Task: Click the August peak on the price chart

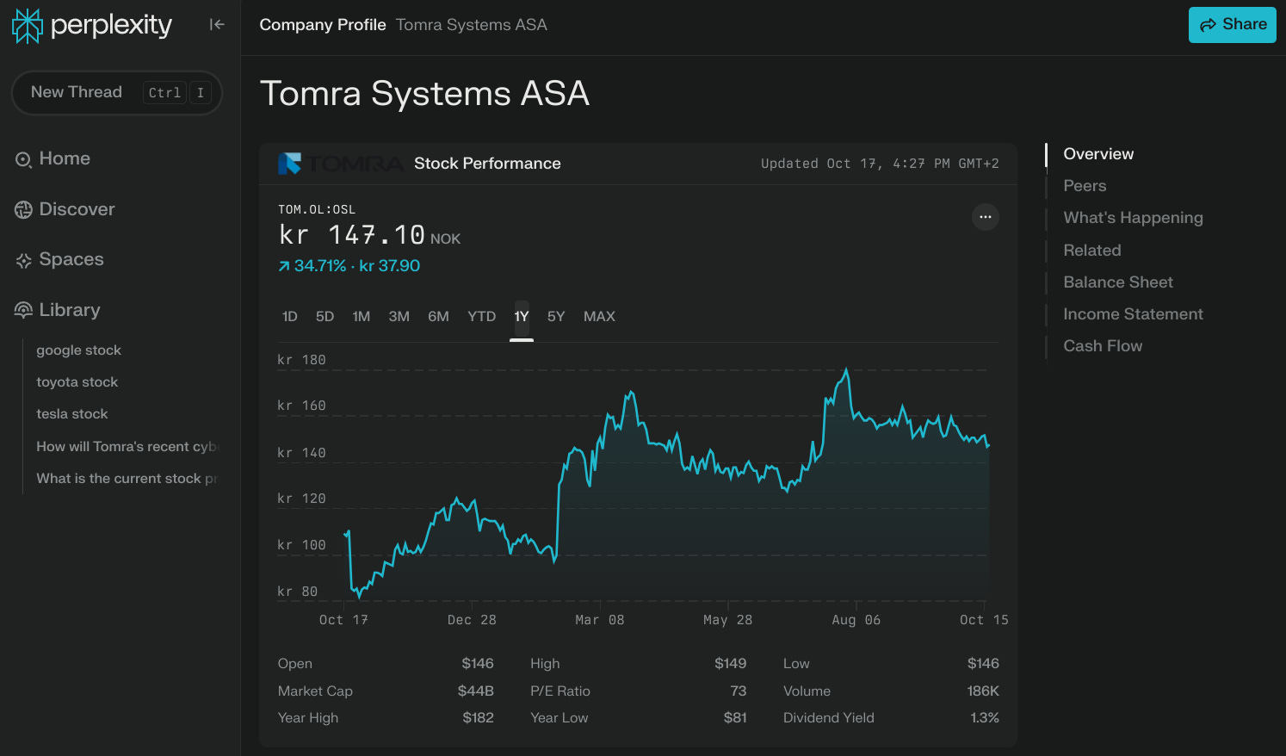Action: pos(847,370)
